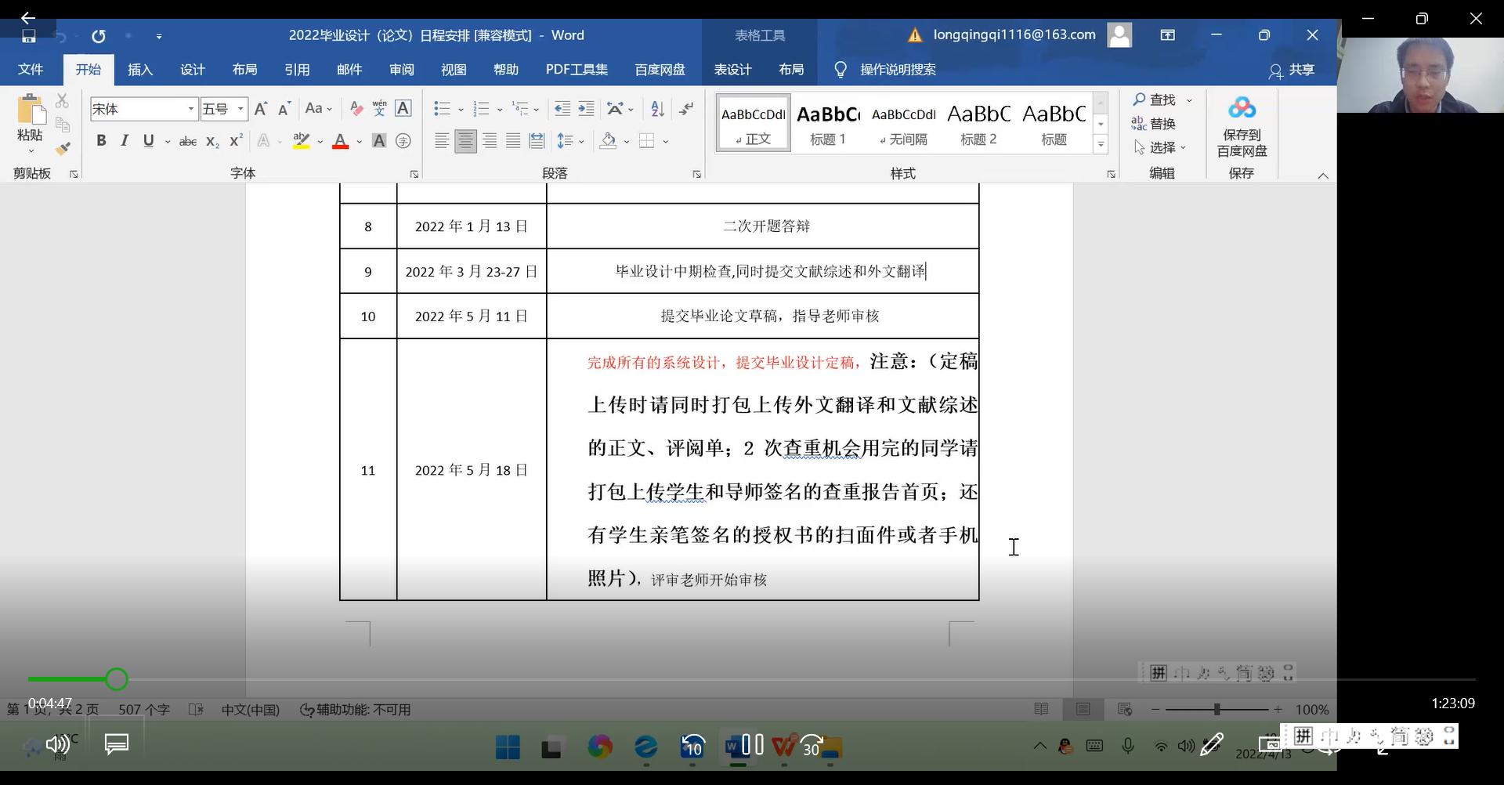Switch to the 审阅 ribbon tab
Viewport: 1504px width, 785px height.
click(401, 70)
